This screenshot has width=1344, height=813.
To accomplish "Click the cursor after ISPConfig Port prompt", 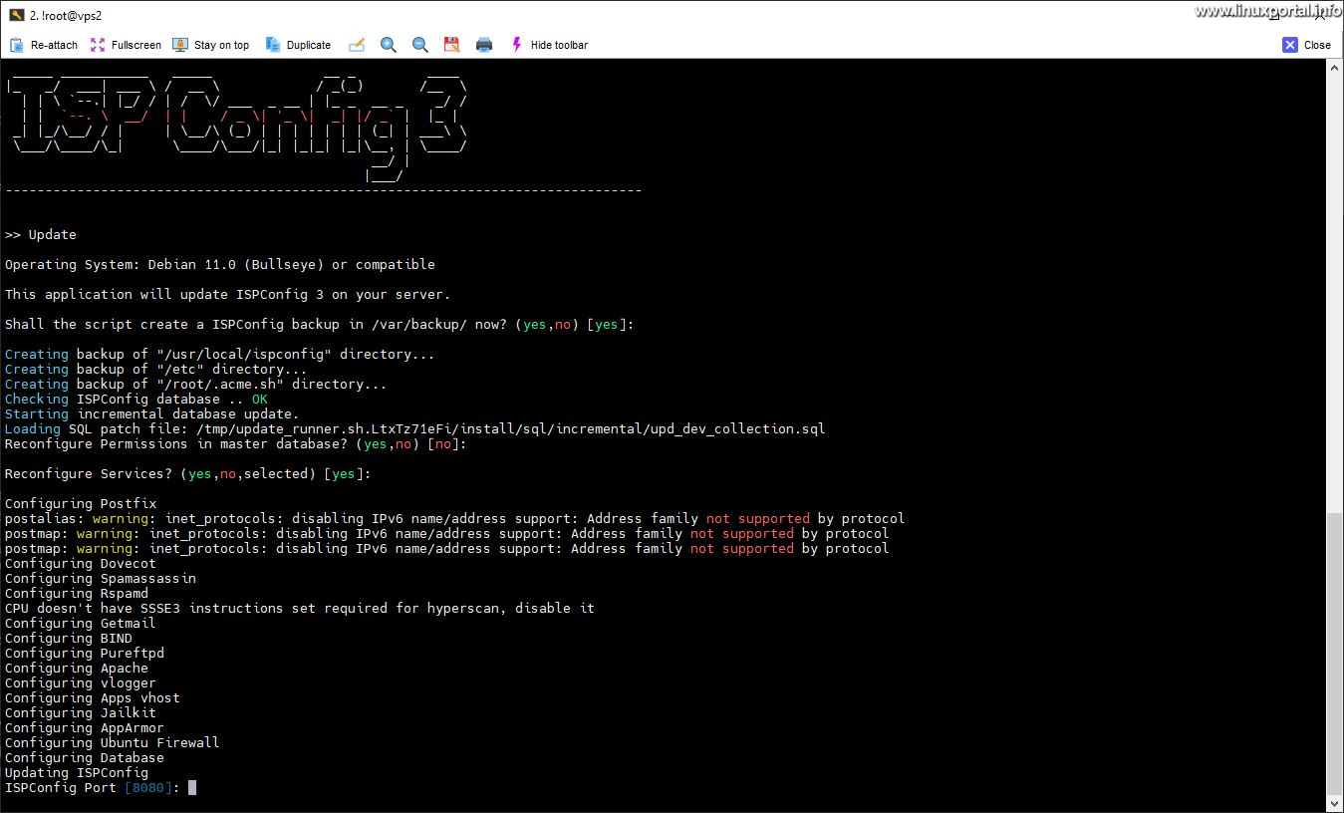I will (192, 788).
